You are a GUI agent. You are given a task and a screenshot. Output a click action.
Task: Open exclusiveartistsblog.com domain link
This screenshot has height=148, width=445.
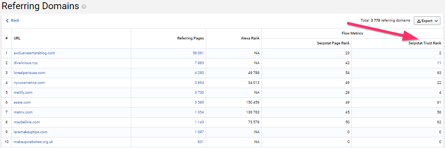coord(34,53)
